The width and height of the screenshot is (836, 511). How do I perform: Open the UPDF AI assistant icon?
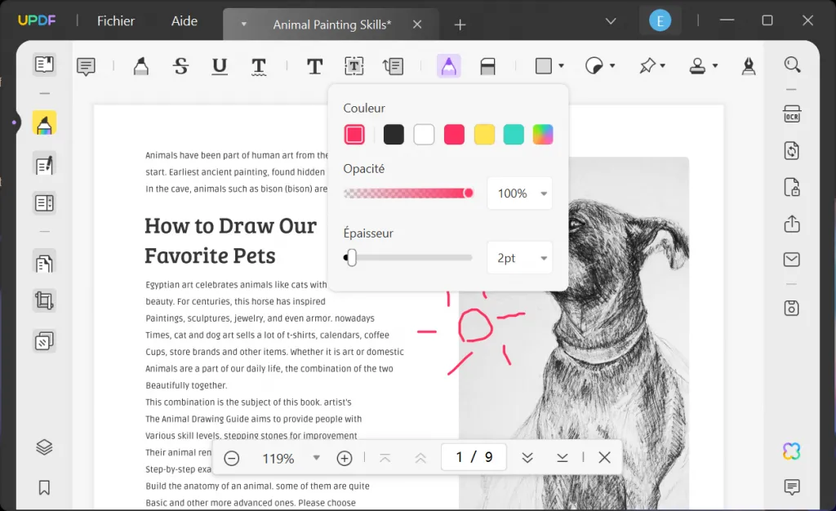(x=791, y=451)
